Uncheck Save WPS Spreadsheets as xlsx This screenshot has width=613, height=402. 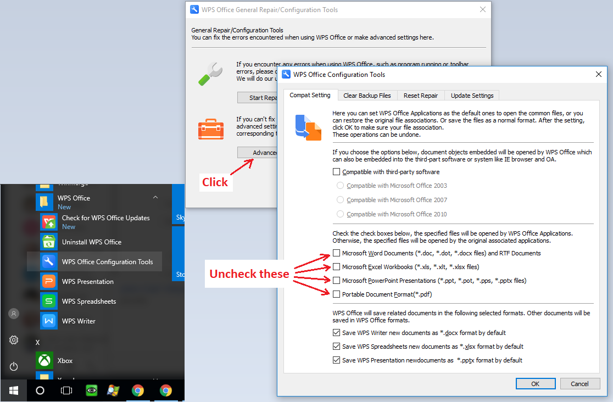(336, 347)
